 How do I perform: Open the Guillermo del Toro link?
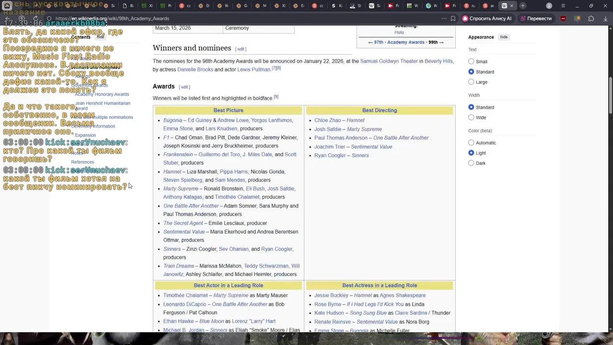click(x=219, y=154)
